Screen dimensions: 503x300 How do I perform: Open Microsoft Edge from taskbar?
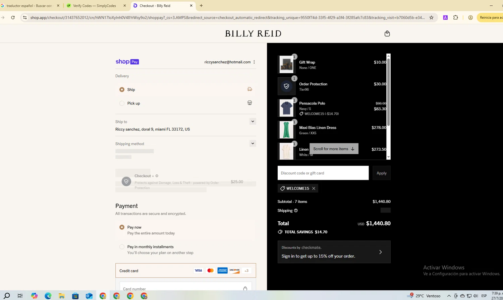click(48, 296)
